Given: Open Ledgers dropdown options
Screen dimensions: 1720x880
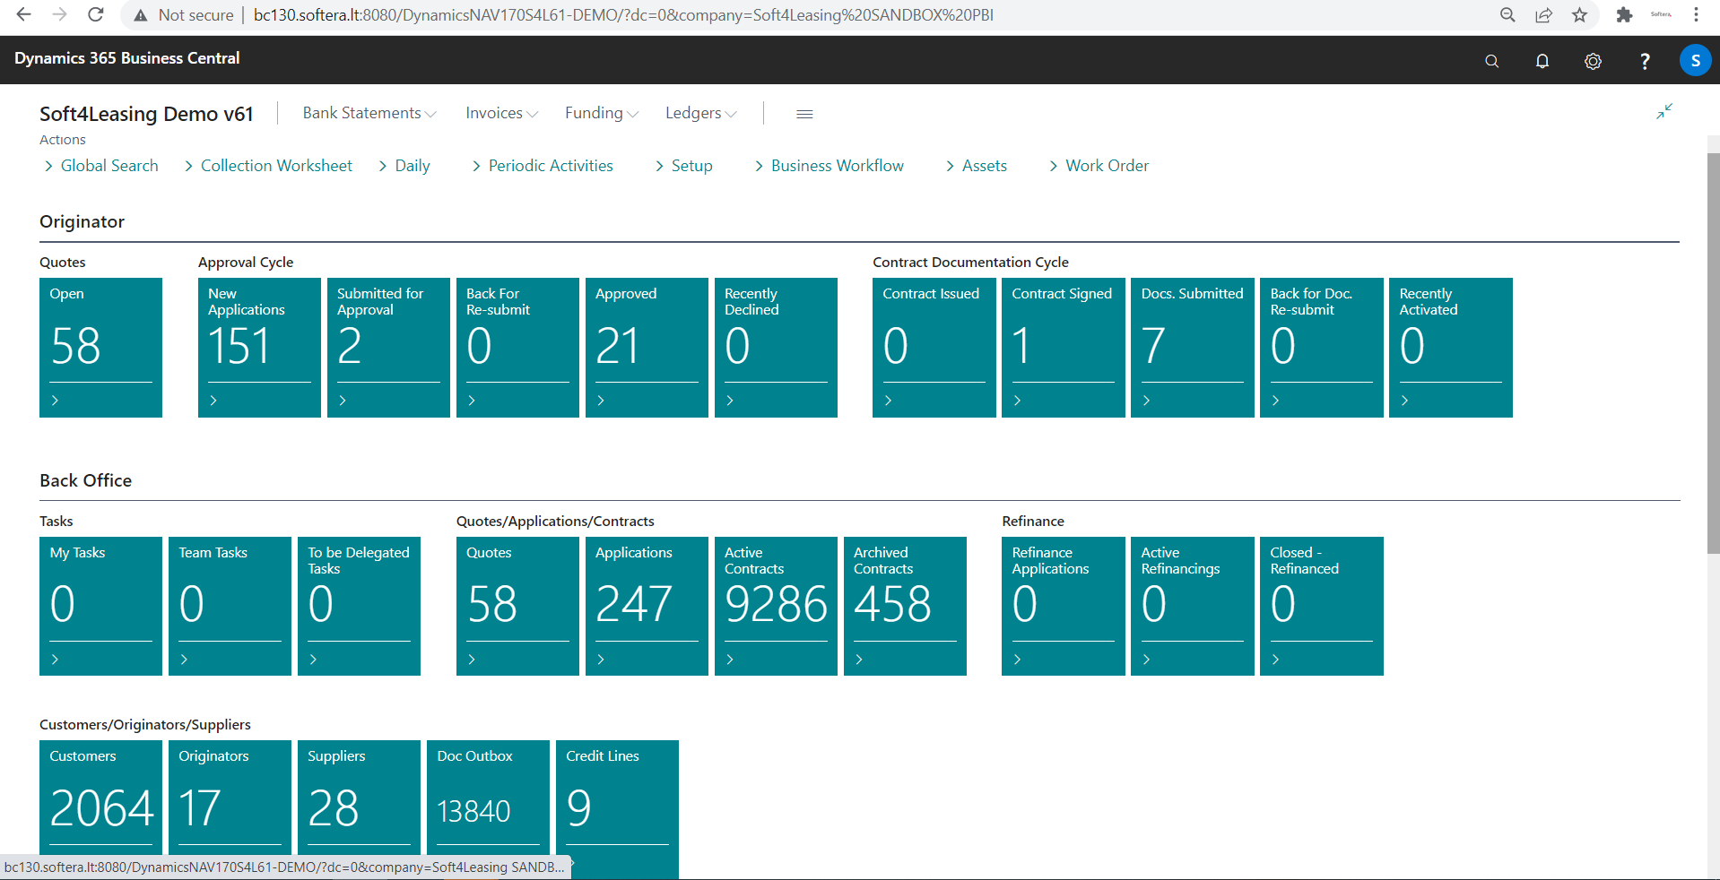Looking at the screenshot, I should coord(699,113).
